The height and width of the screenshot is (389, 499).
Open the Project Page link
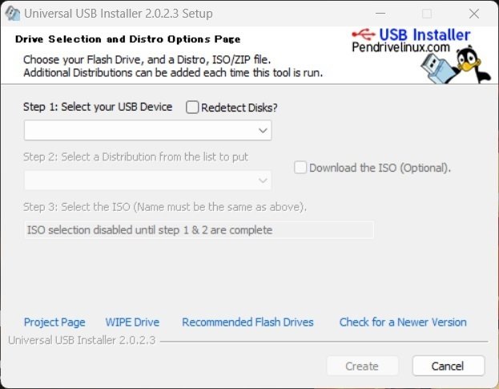coord(54,322)
